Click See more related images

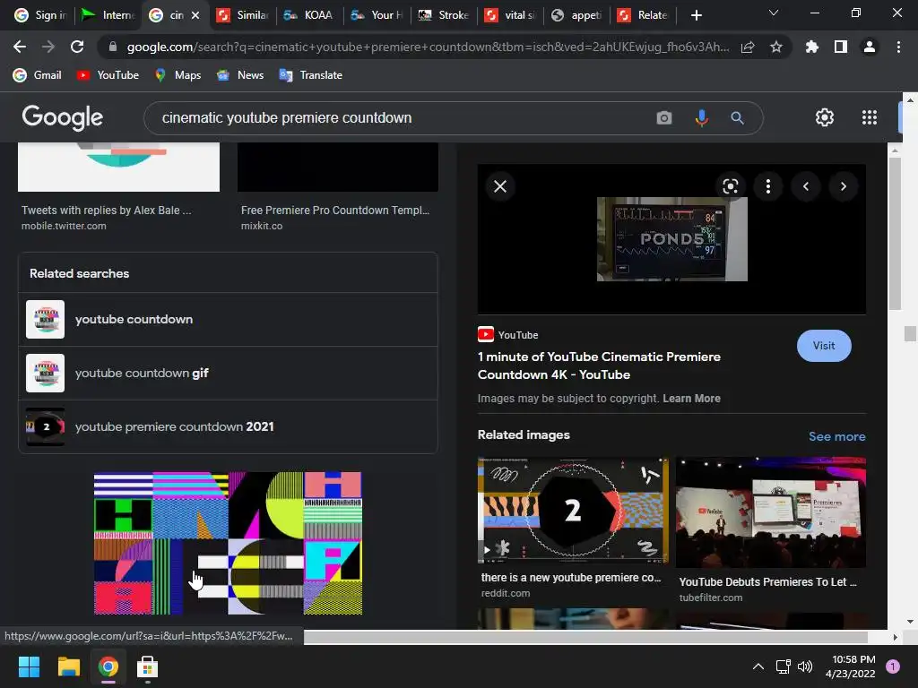click(x=836, y=436)
